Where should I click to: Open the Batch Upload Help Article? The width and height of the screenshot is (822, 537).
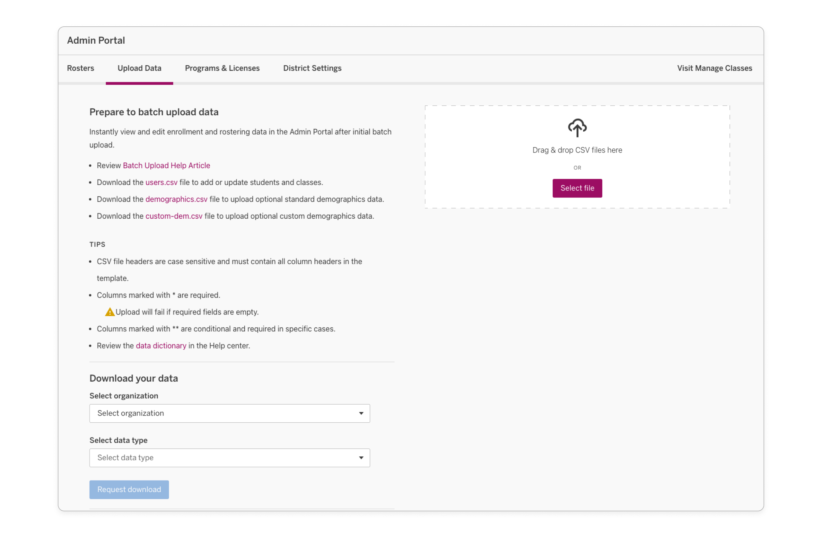pyautogui.click(x=166, y=165)
